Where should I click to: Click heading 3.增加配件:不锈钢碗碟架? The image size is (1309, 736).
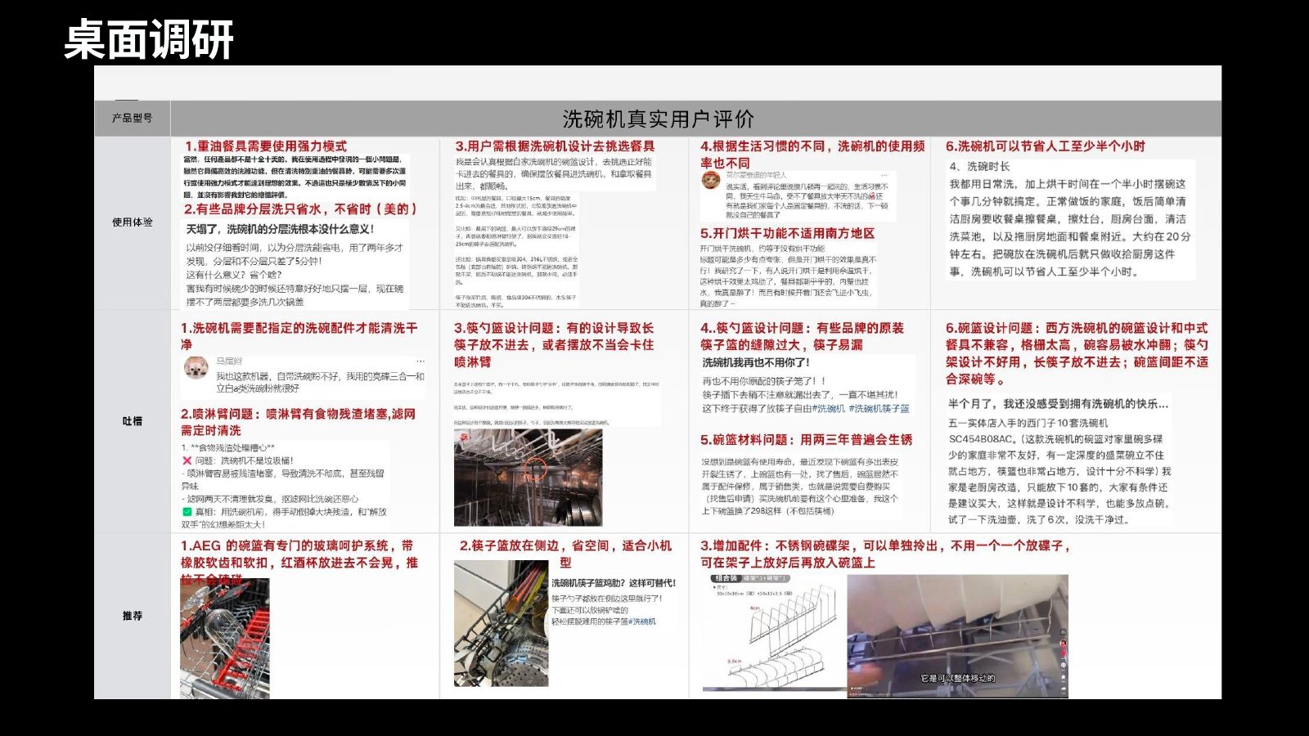(885, 554)
